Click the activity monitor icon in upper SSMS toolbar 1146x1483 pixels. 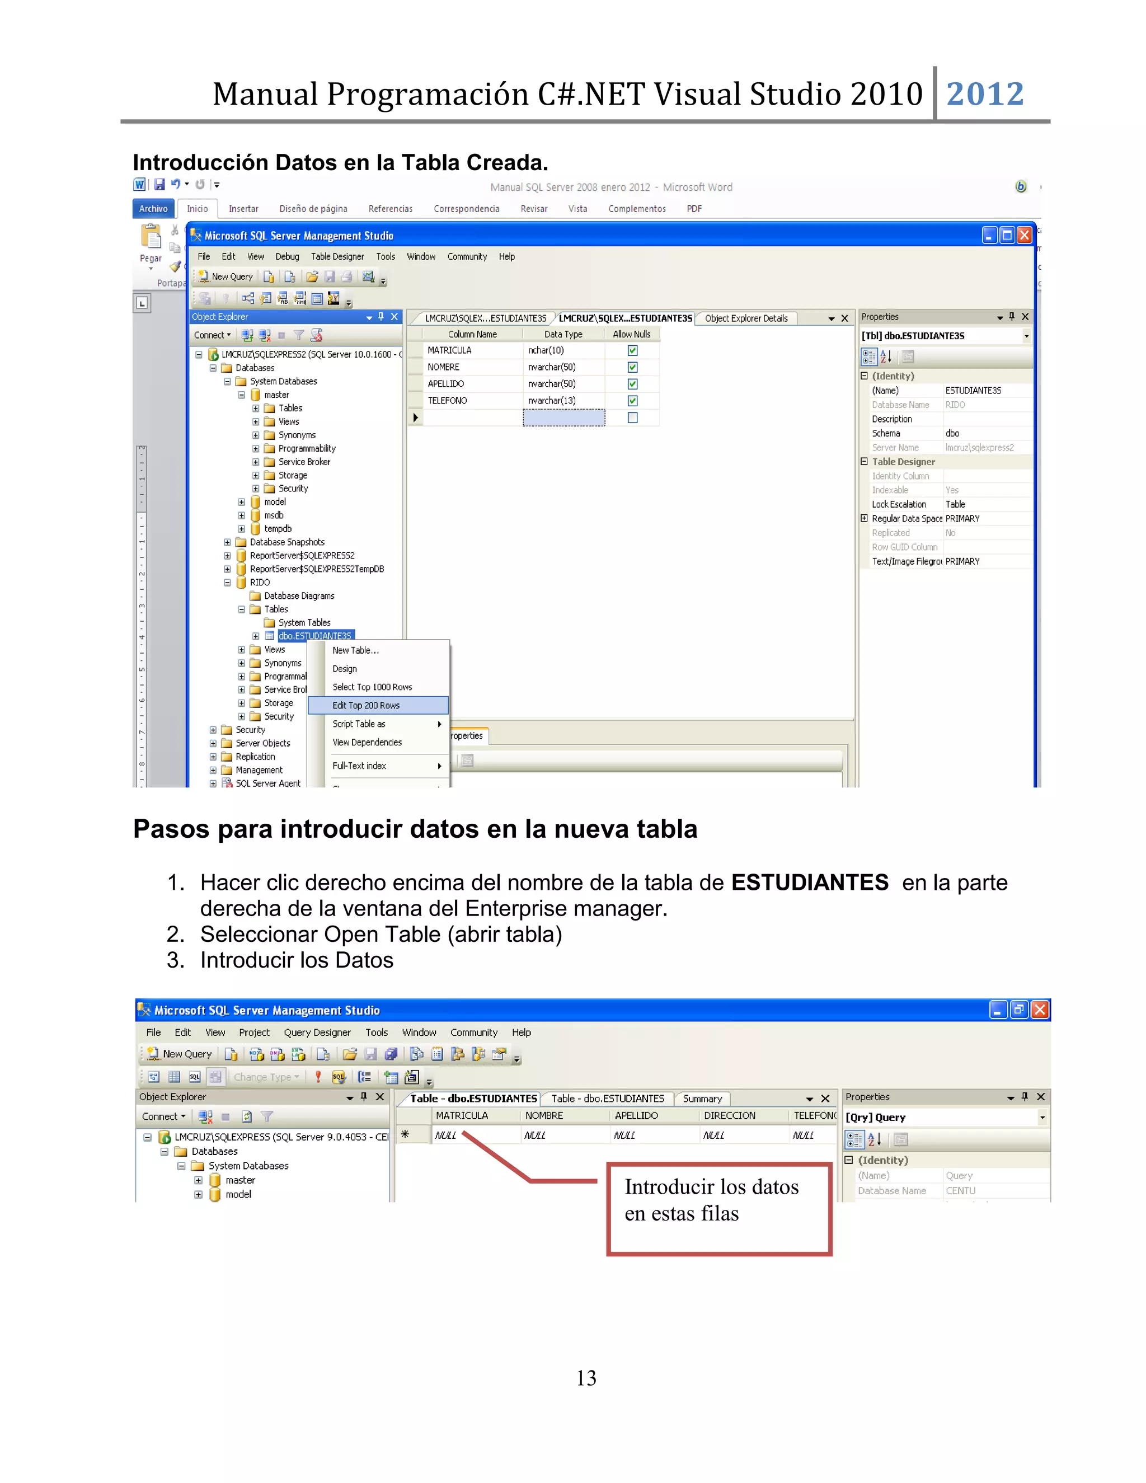point(368,276)
